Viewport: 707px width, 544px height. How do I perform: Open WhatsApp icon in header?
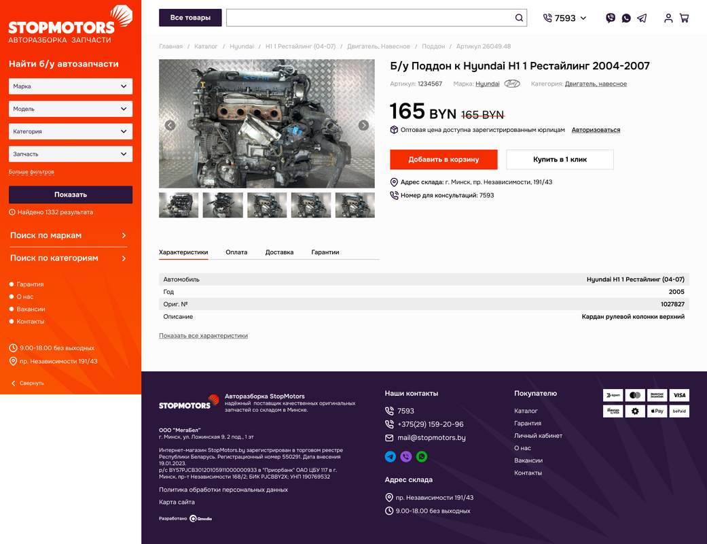(x=626, y=18)
